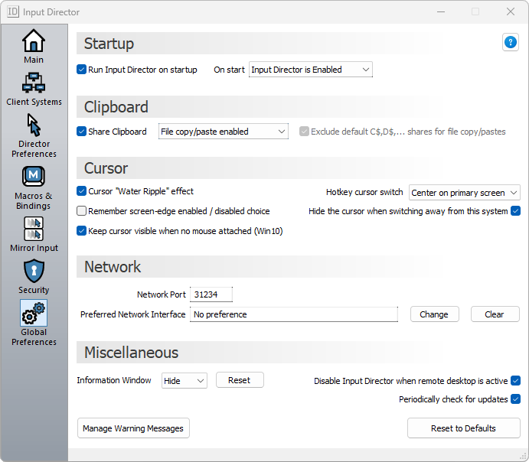Click the blue help question mark icon
This screenshot has width=529, height=462.
coord(511,43)
